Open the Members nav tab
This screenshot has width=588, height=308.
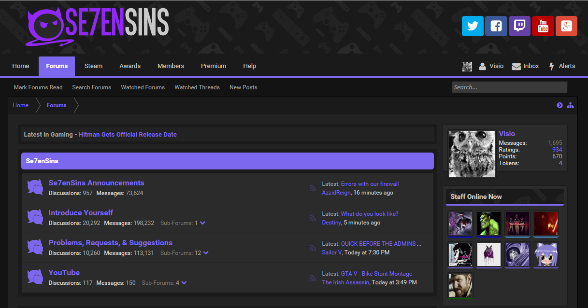[x=171, y=66]
